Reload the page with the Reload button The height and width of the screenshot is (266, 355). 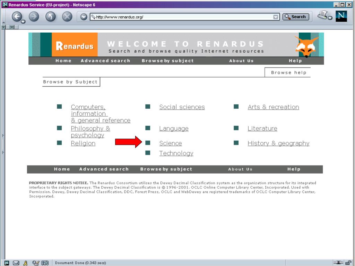click(51, 17)
